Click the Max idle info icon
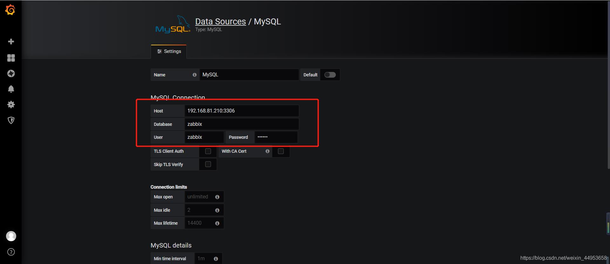Screen dimensions: 610x264 coord(217,210)
